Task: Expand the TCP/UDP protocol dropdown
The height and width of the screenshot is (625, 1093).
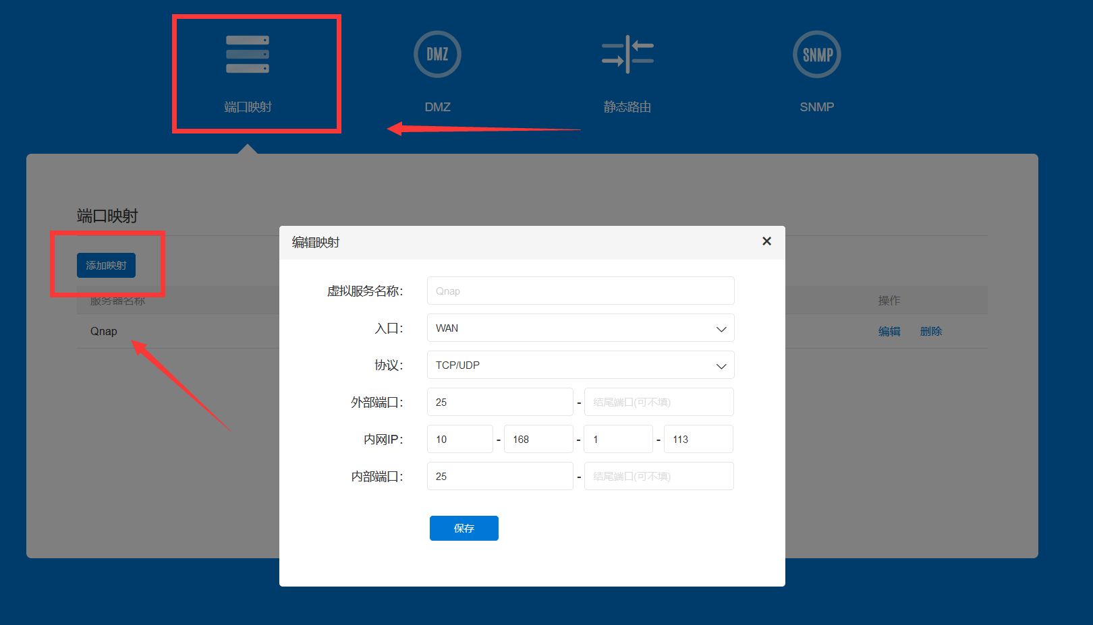Action: (x=581, y=365)
